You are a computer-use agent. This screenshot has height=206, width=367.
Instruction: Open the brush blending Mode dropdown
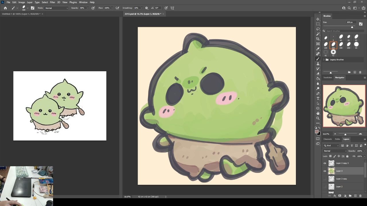(x=56, y=8)
